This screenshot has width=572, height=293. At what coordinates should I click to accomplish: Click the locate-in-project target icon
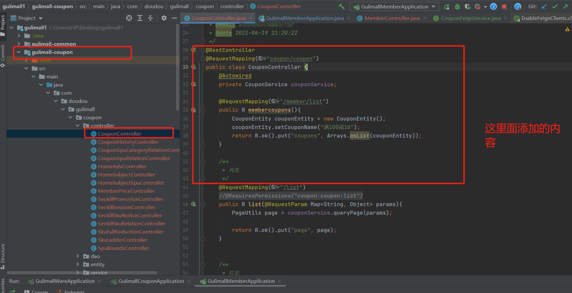[x=129, y=18]
